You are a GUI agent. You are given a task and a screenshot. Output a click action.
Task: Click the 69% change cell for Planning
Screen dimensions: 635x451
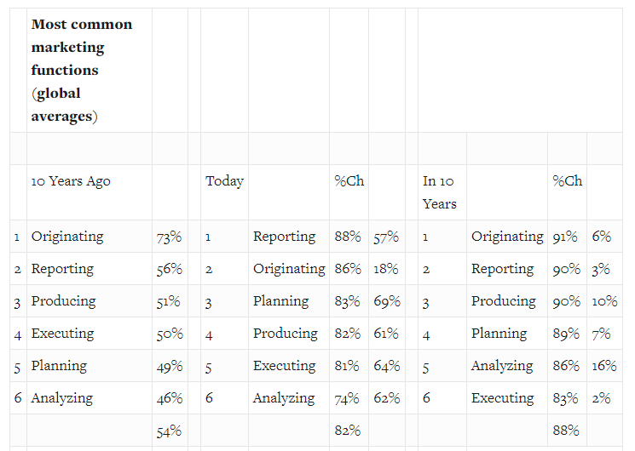[386, 302]
